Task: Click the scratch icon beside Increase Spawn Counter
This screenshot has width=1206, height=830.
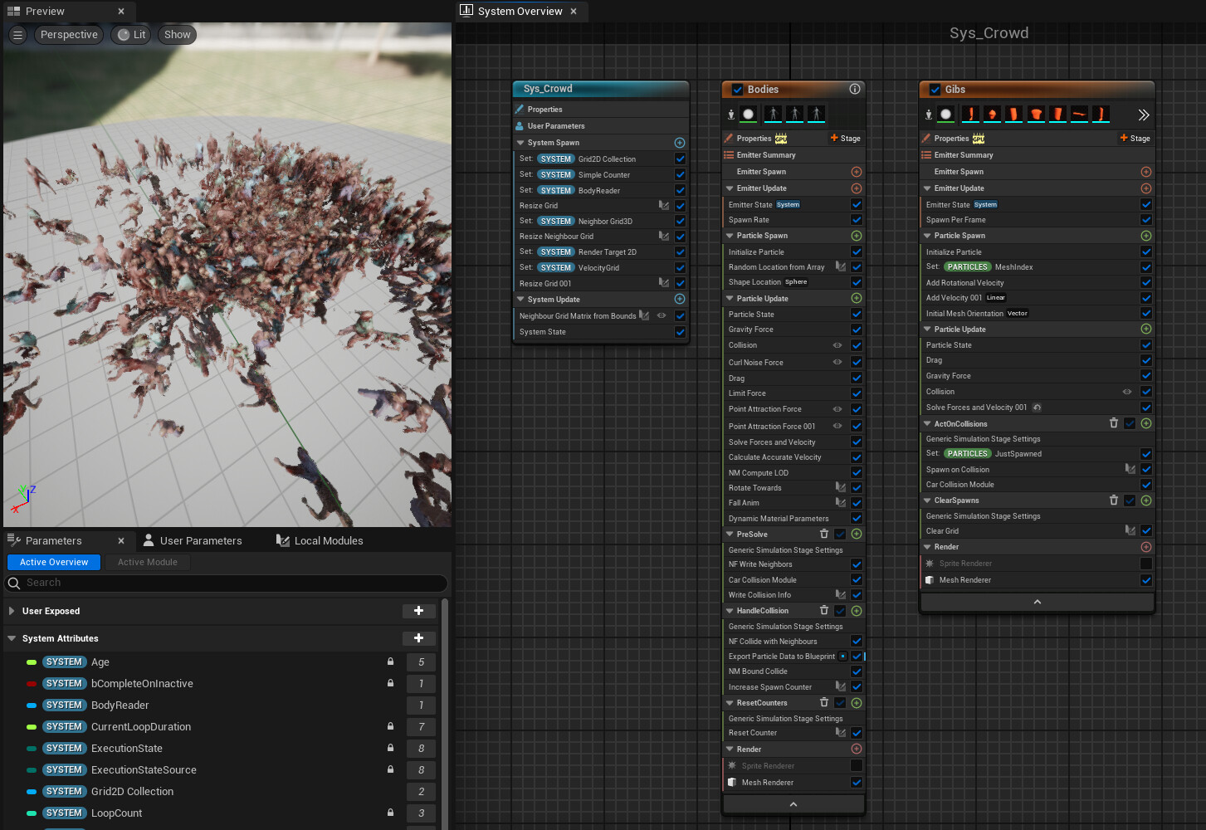Action: click(840, 686)
